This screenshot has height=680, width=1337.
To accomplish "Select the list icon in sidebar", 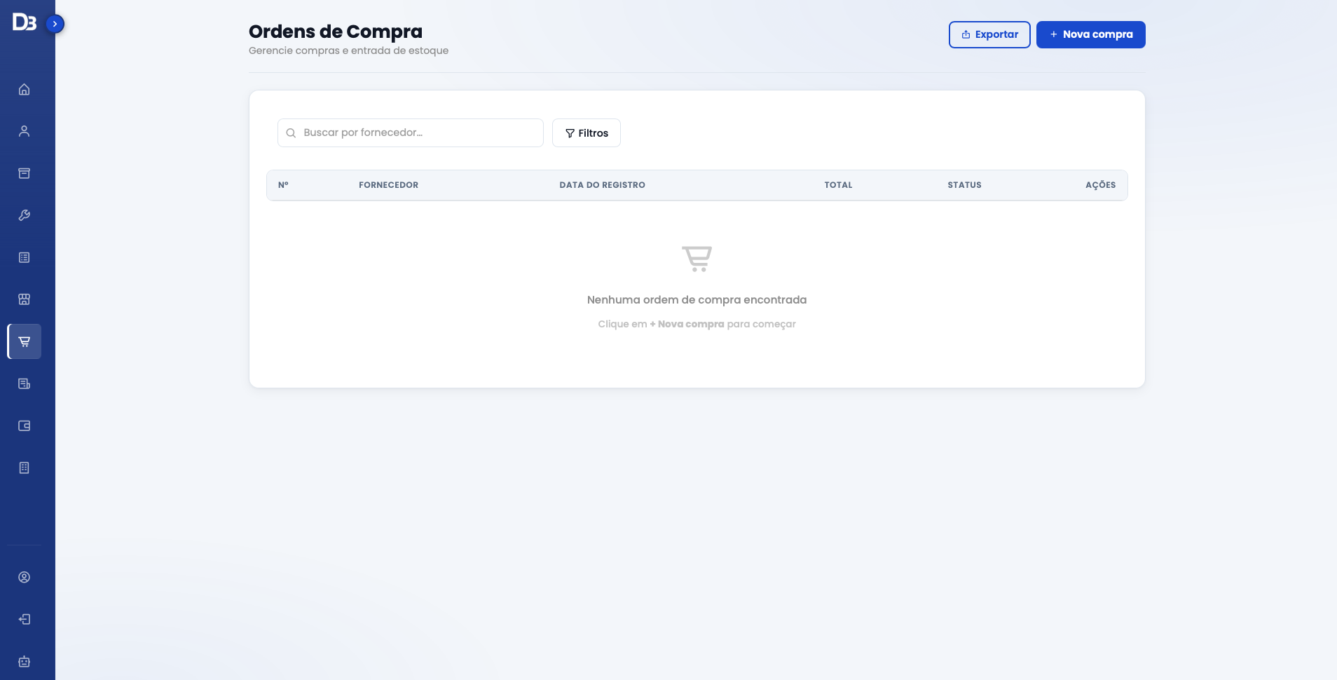I will [x=24, y=257].
